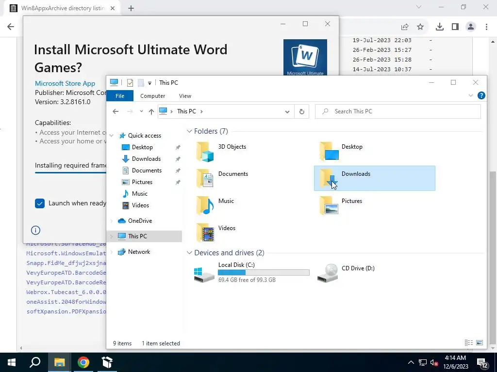Open softXpansion.PDFXpansio link
This screenshot has height=372, width=497.
66,311
